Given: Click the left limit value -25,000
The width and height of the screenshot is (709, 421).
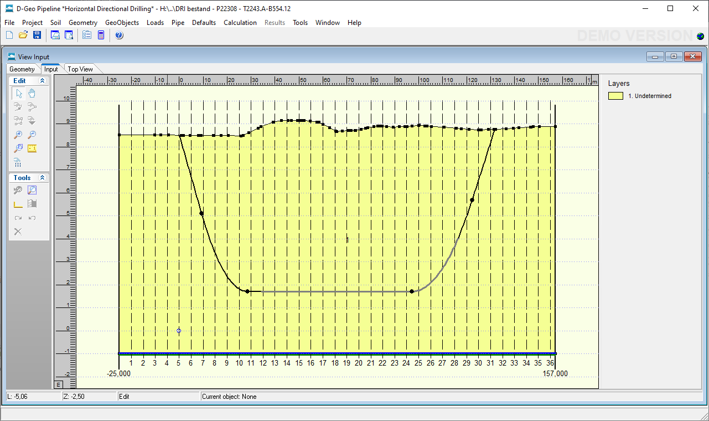Looking at the screenshot, I should tap(119, 374).
